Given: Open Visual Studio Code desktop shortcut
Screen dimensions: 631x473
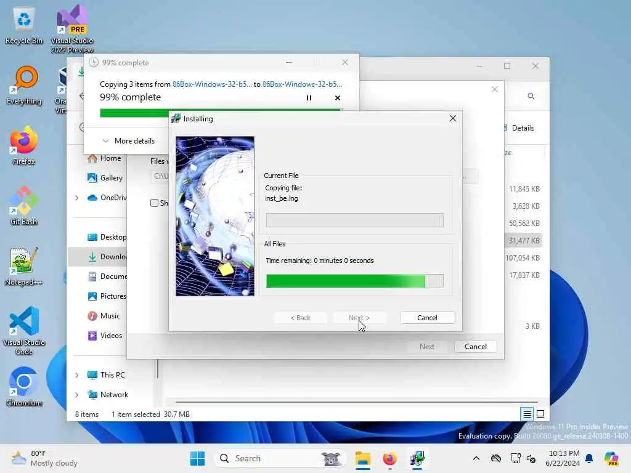Looking at the screenshot, I should (24, 331).
